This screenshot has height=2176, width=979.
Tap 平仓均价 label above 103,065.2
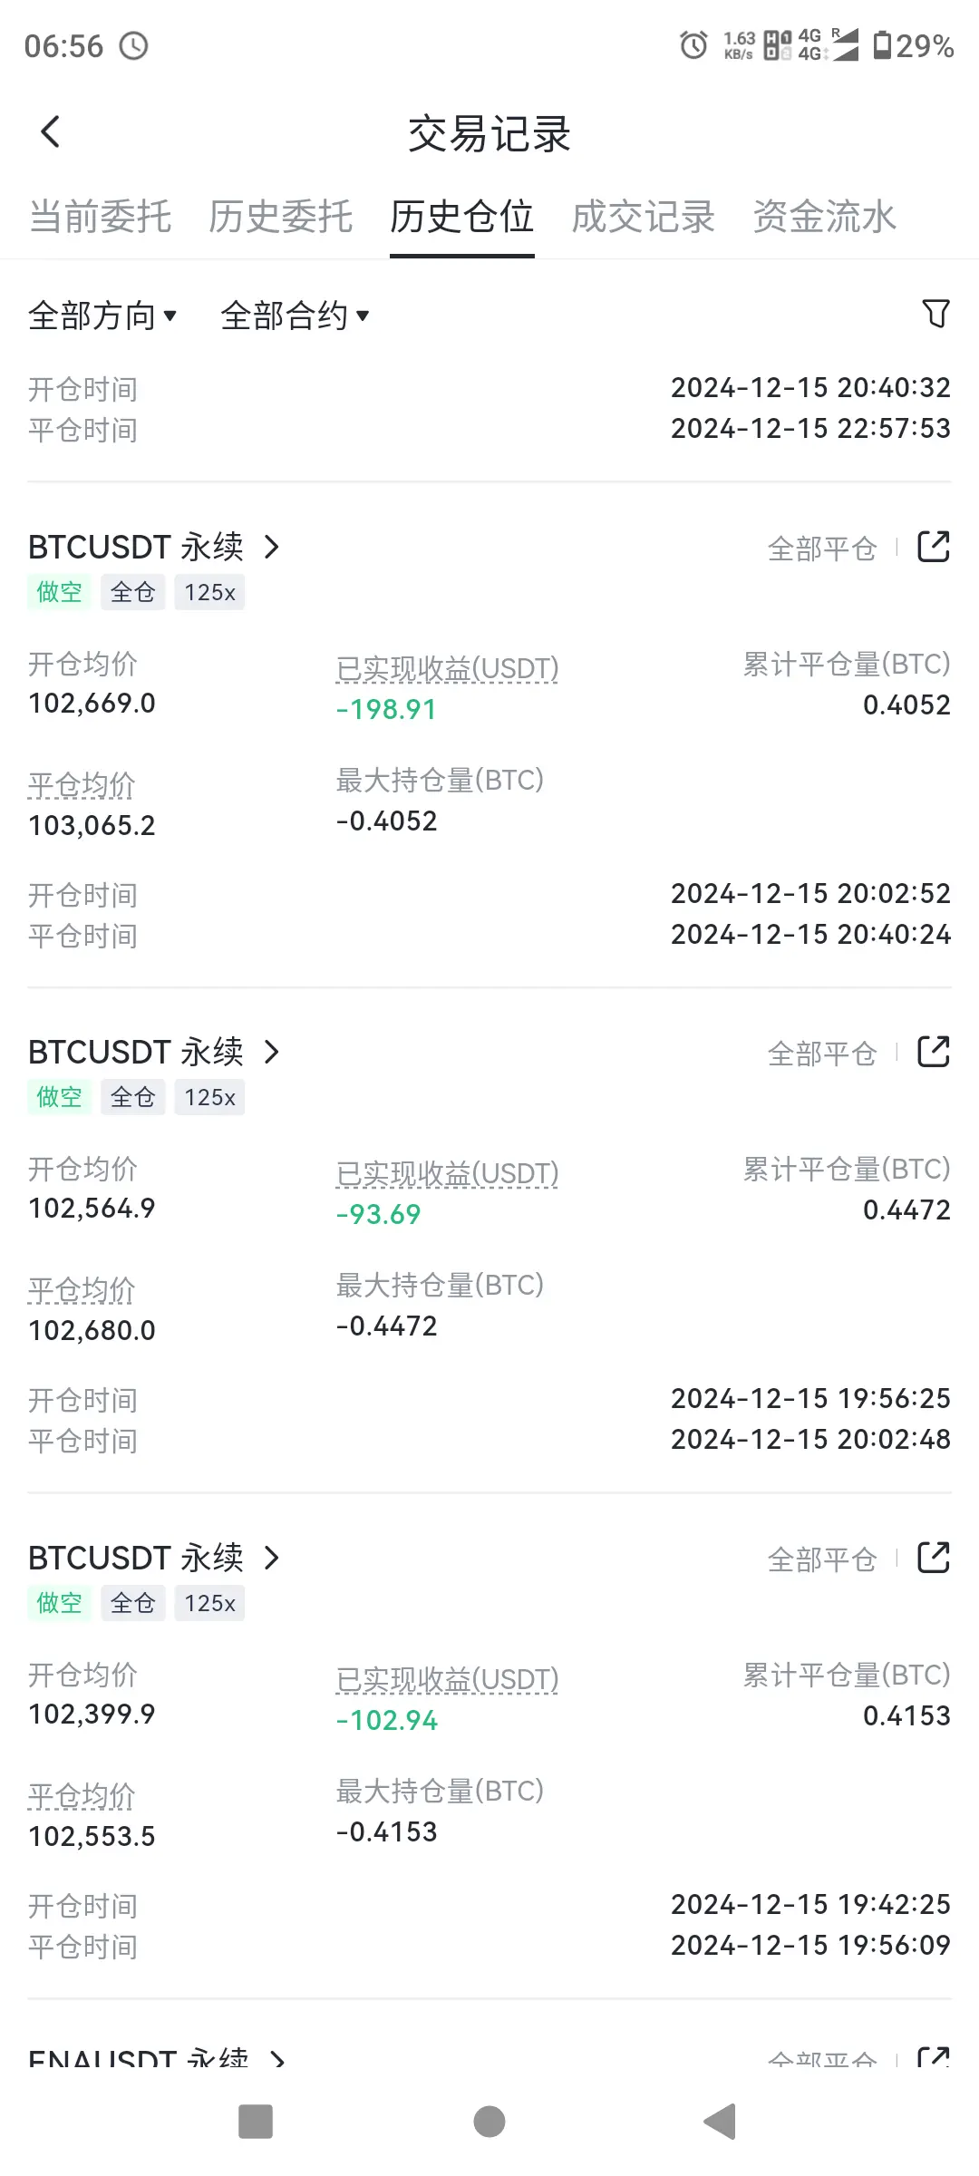pos(82,784)
